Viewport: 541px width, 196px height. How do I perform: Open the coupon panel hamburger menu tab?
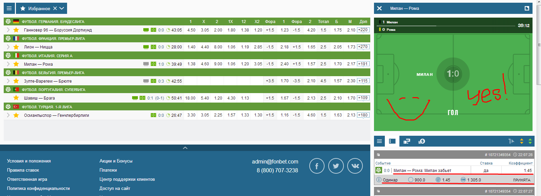tap(379, 141)
